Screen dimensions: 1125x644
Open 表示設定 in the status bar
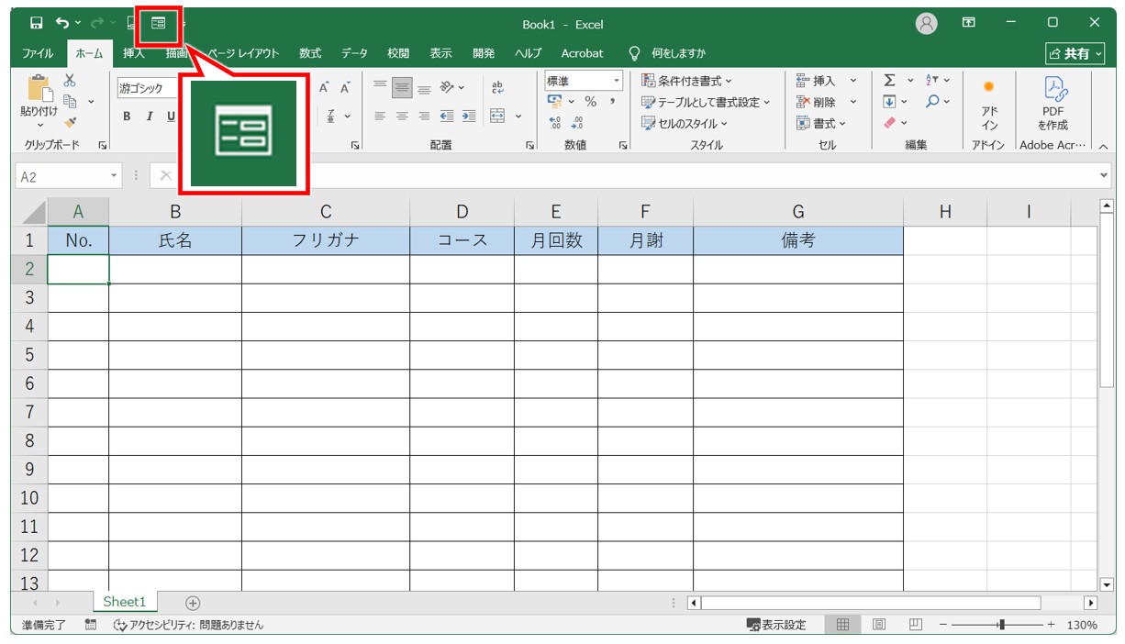click(776, 625)
